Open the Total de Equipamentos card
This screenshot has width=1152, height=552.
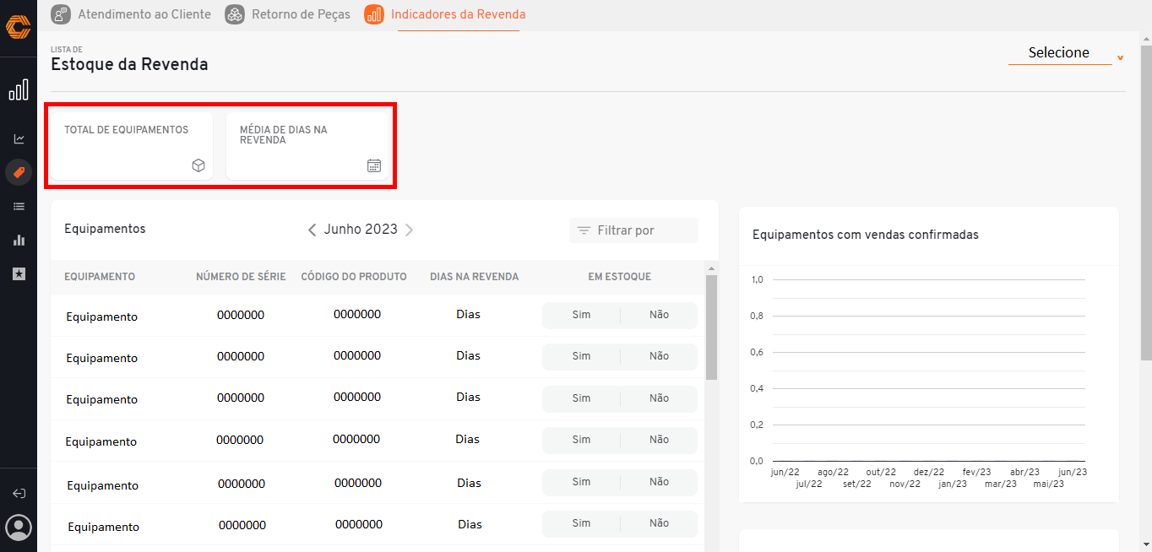click(x=132, y=146)
